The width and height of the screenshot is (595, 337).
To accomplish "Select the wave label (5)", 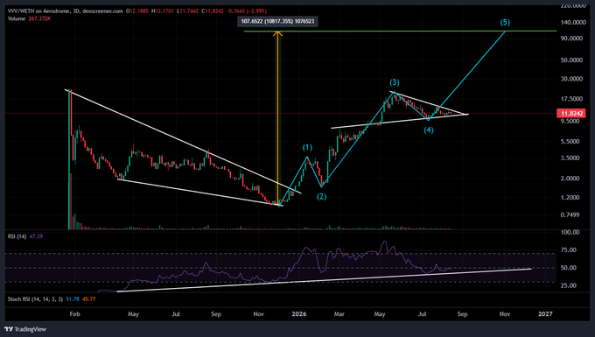I will click(505, 23).
